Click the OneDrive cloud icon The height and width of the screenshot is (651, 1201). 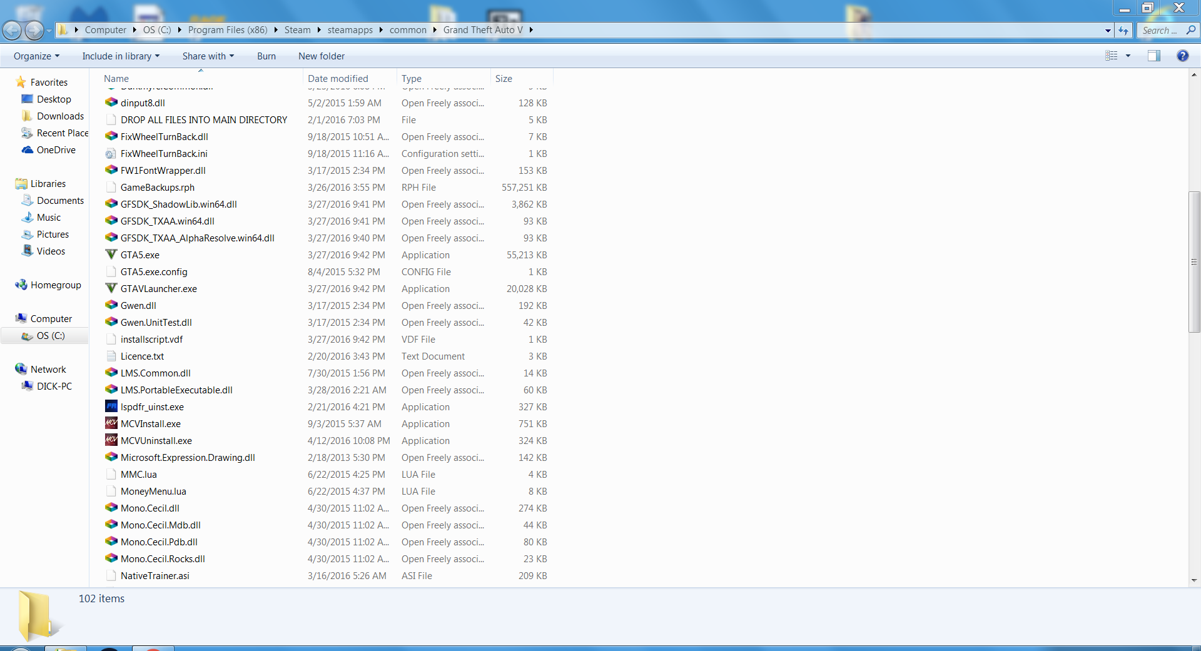pos(28,149)
